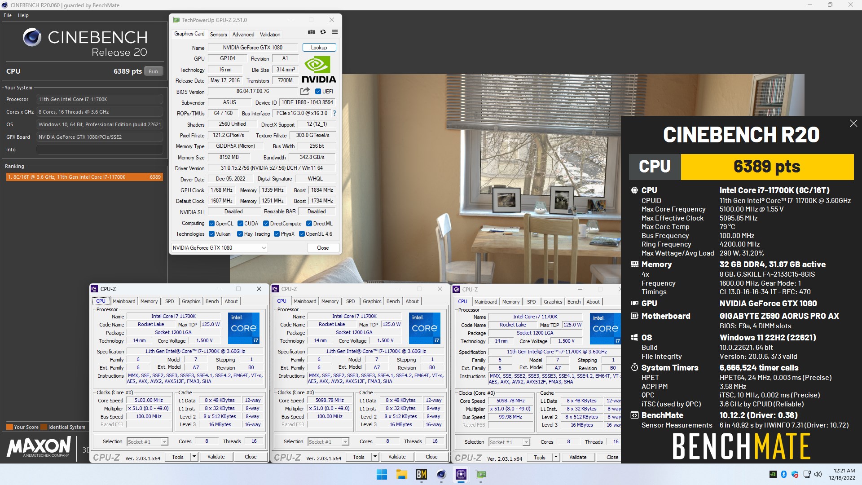The height and width of the screenshot is (485, 862).
Task: Open the SPD tab in the second CPU-Z window
Action: click(x=351, y=301)
